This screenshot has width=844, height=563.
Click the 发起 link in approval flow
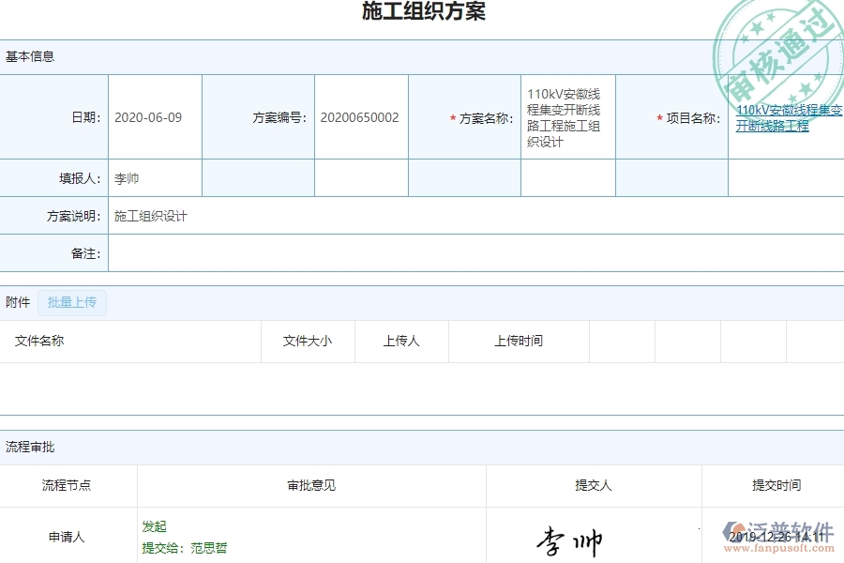point(155,526)
